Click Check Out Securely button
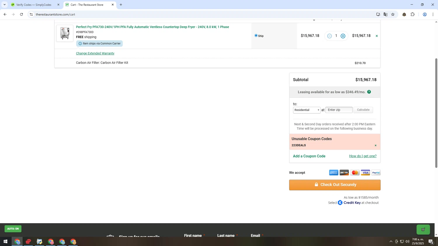 tap(335, 185)
